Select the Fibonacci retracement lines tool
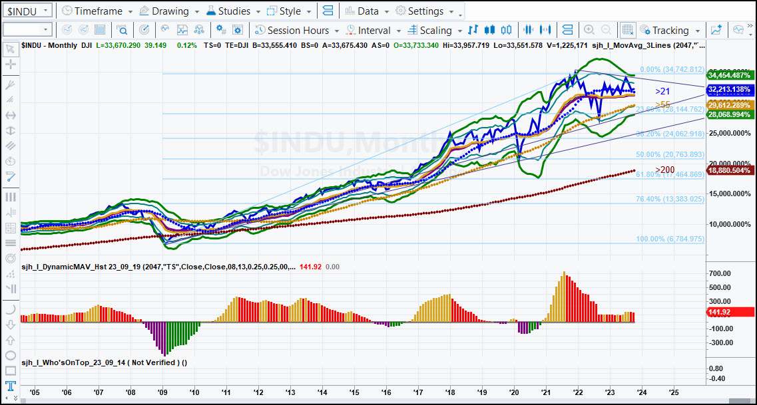This screenshot has height=405, width=757. pyautogui.click(x=10, y=243)
